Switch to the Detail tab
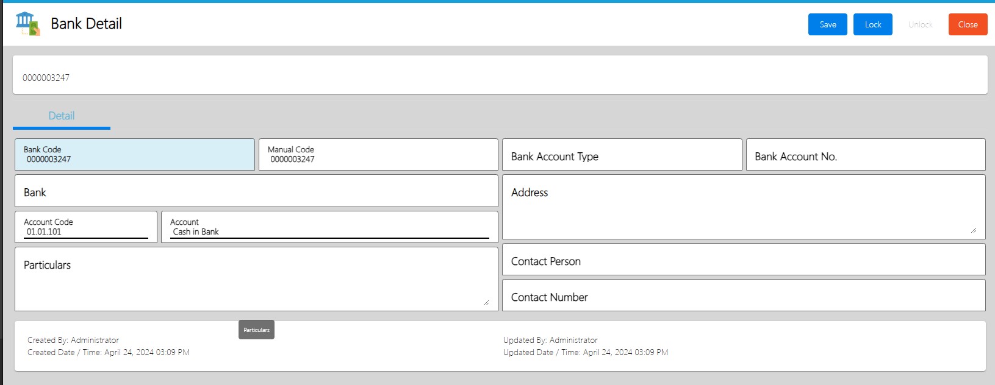Image resolution: width=995 pixels, height=385 pixels. [x=62, y=116]
